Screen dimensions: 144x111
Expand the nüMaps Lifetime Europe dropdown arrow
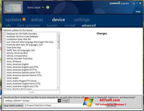pos(59,101)
